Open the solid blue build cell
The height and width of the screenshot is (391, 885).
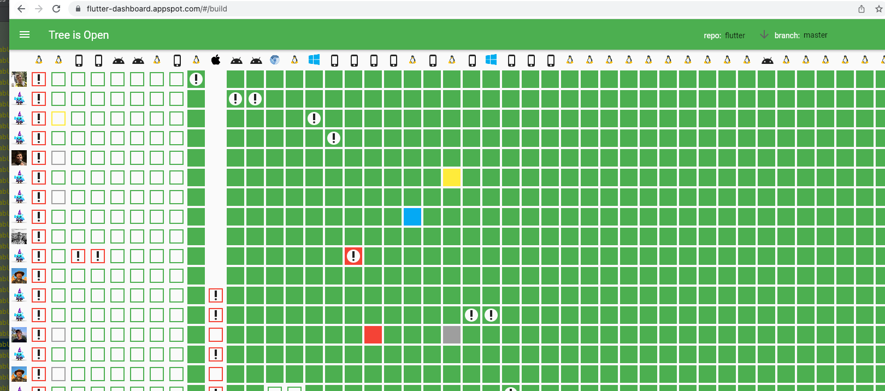[412, 217]
